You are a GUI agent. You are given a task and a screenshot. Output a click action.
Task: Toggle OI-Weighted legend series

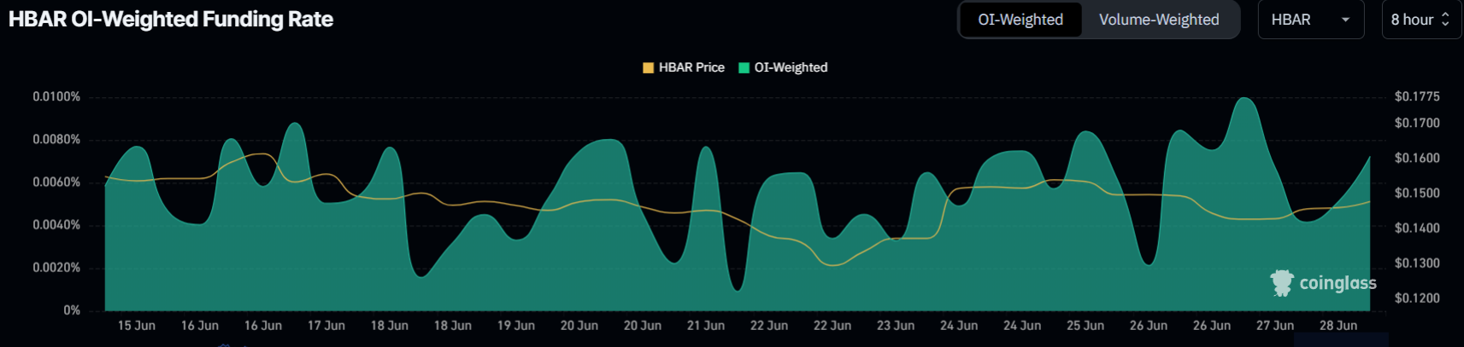783,67
